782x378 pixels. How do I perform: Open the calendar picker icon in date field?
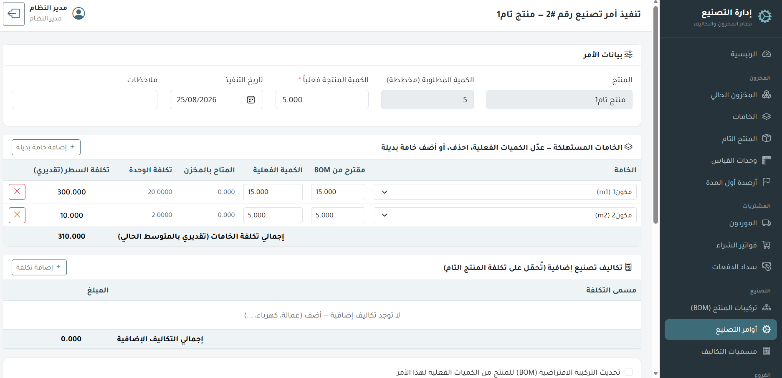251,100
